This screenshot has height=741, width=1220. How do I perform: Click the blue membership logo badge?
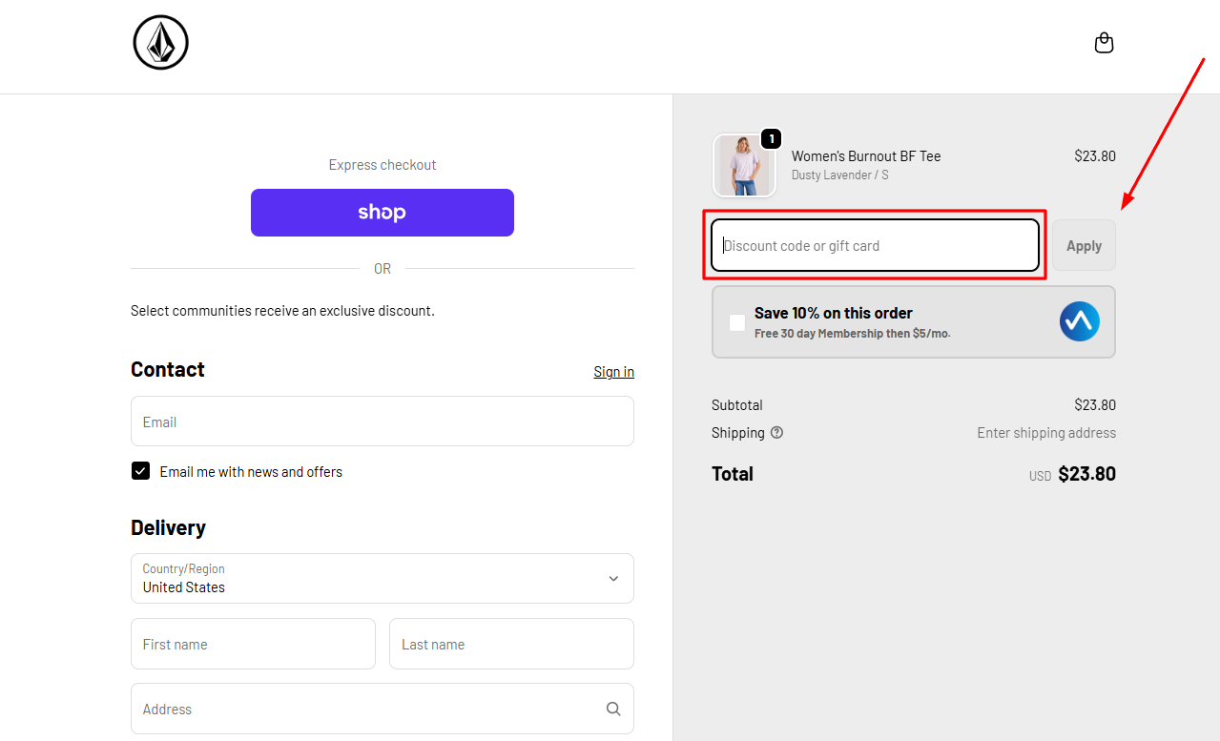(x=1079, y=321)
